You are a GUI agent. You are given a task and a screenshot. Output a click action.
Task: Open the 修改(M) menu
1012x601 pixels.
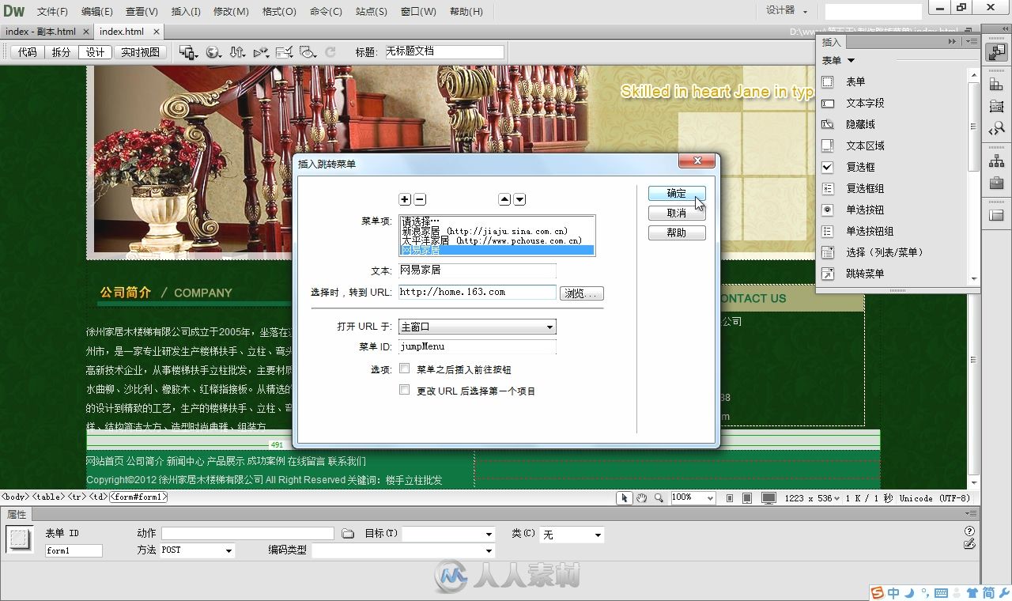[x=231, y=12]
